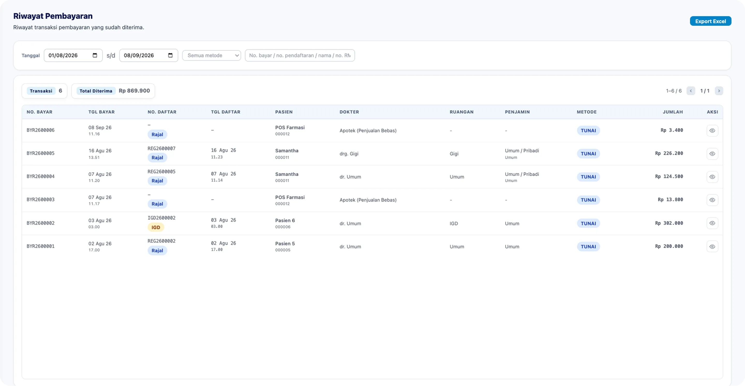Select payment number BYR2600002
Screen dimensions: 745x386
41,223
